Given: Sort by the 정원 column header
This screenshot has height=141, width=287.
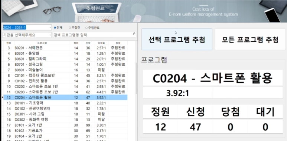Looking at the screenshot, I should [76, 43].
